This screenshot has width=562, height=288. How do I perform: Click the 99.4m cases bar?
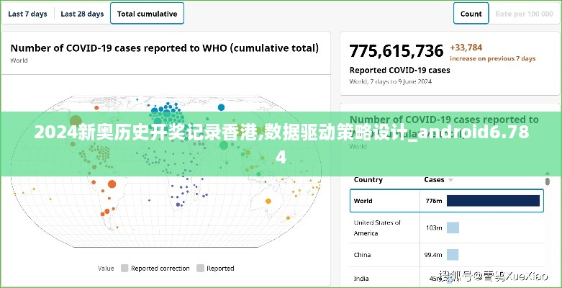click(453, 255)
